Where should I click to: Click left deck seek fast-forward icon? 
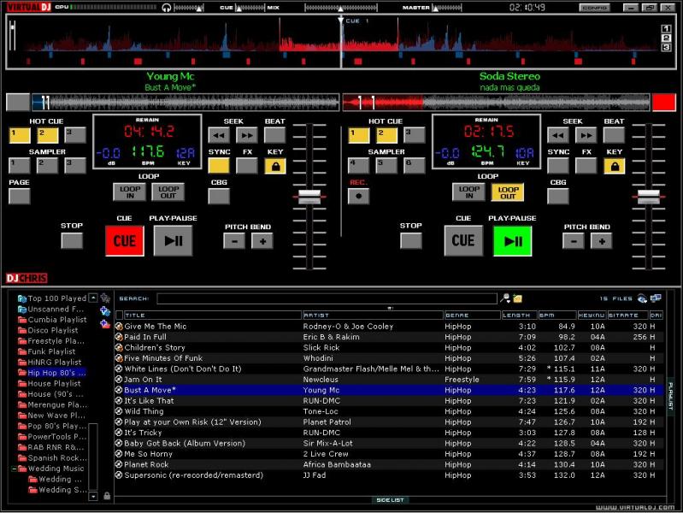(x=246, y=135)
